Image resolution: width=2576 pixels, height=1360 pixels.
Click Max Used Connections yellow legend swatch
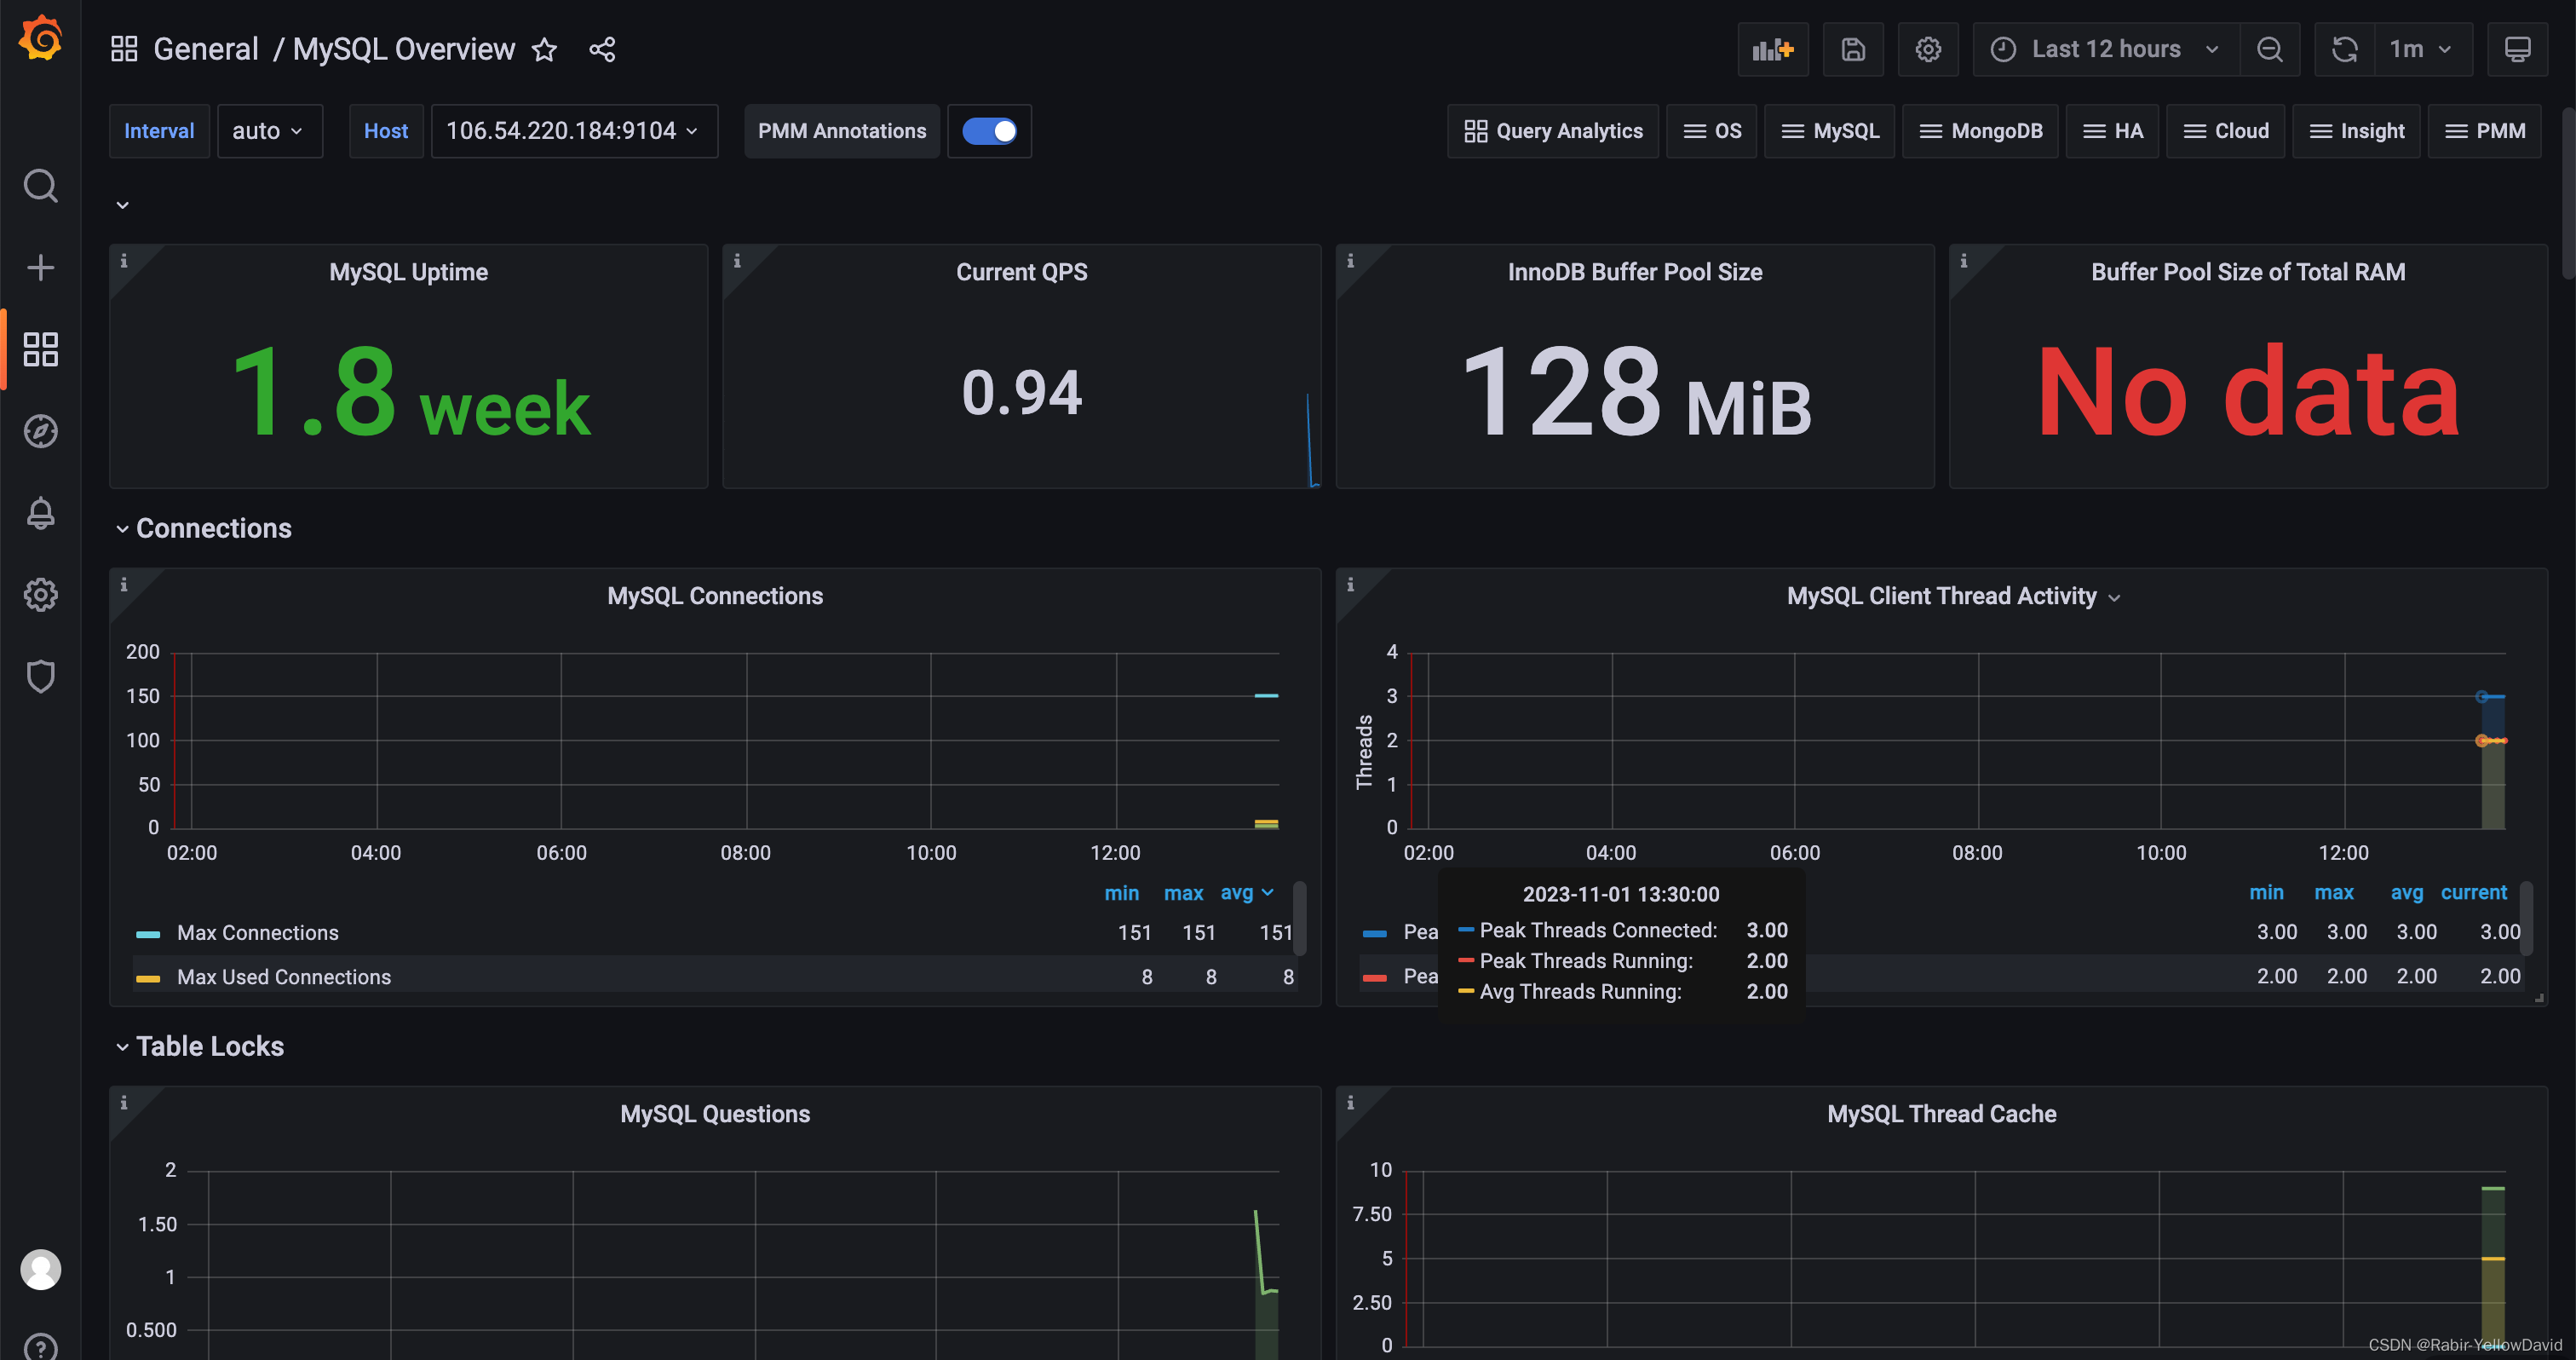tap(148, 978)
